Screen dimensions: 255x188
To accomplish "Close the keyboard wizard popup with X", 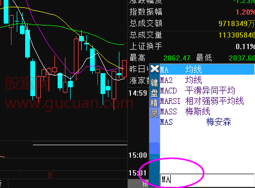I will (x=154, y=69).
